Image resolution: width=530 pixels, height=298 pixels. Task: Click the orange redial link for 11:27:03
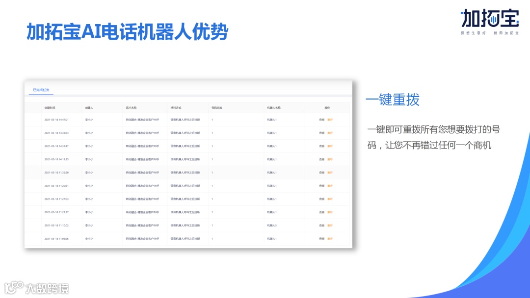pyautogui.click(x=330, y=199)
